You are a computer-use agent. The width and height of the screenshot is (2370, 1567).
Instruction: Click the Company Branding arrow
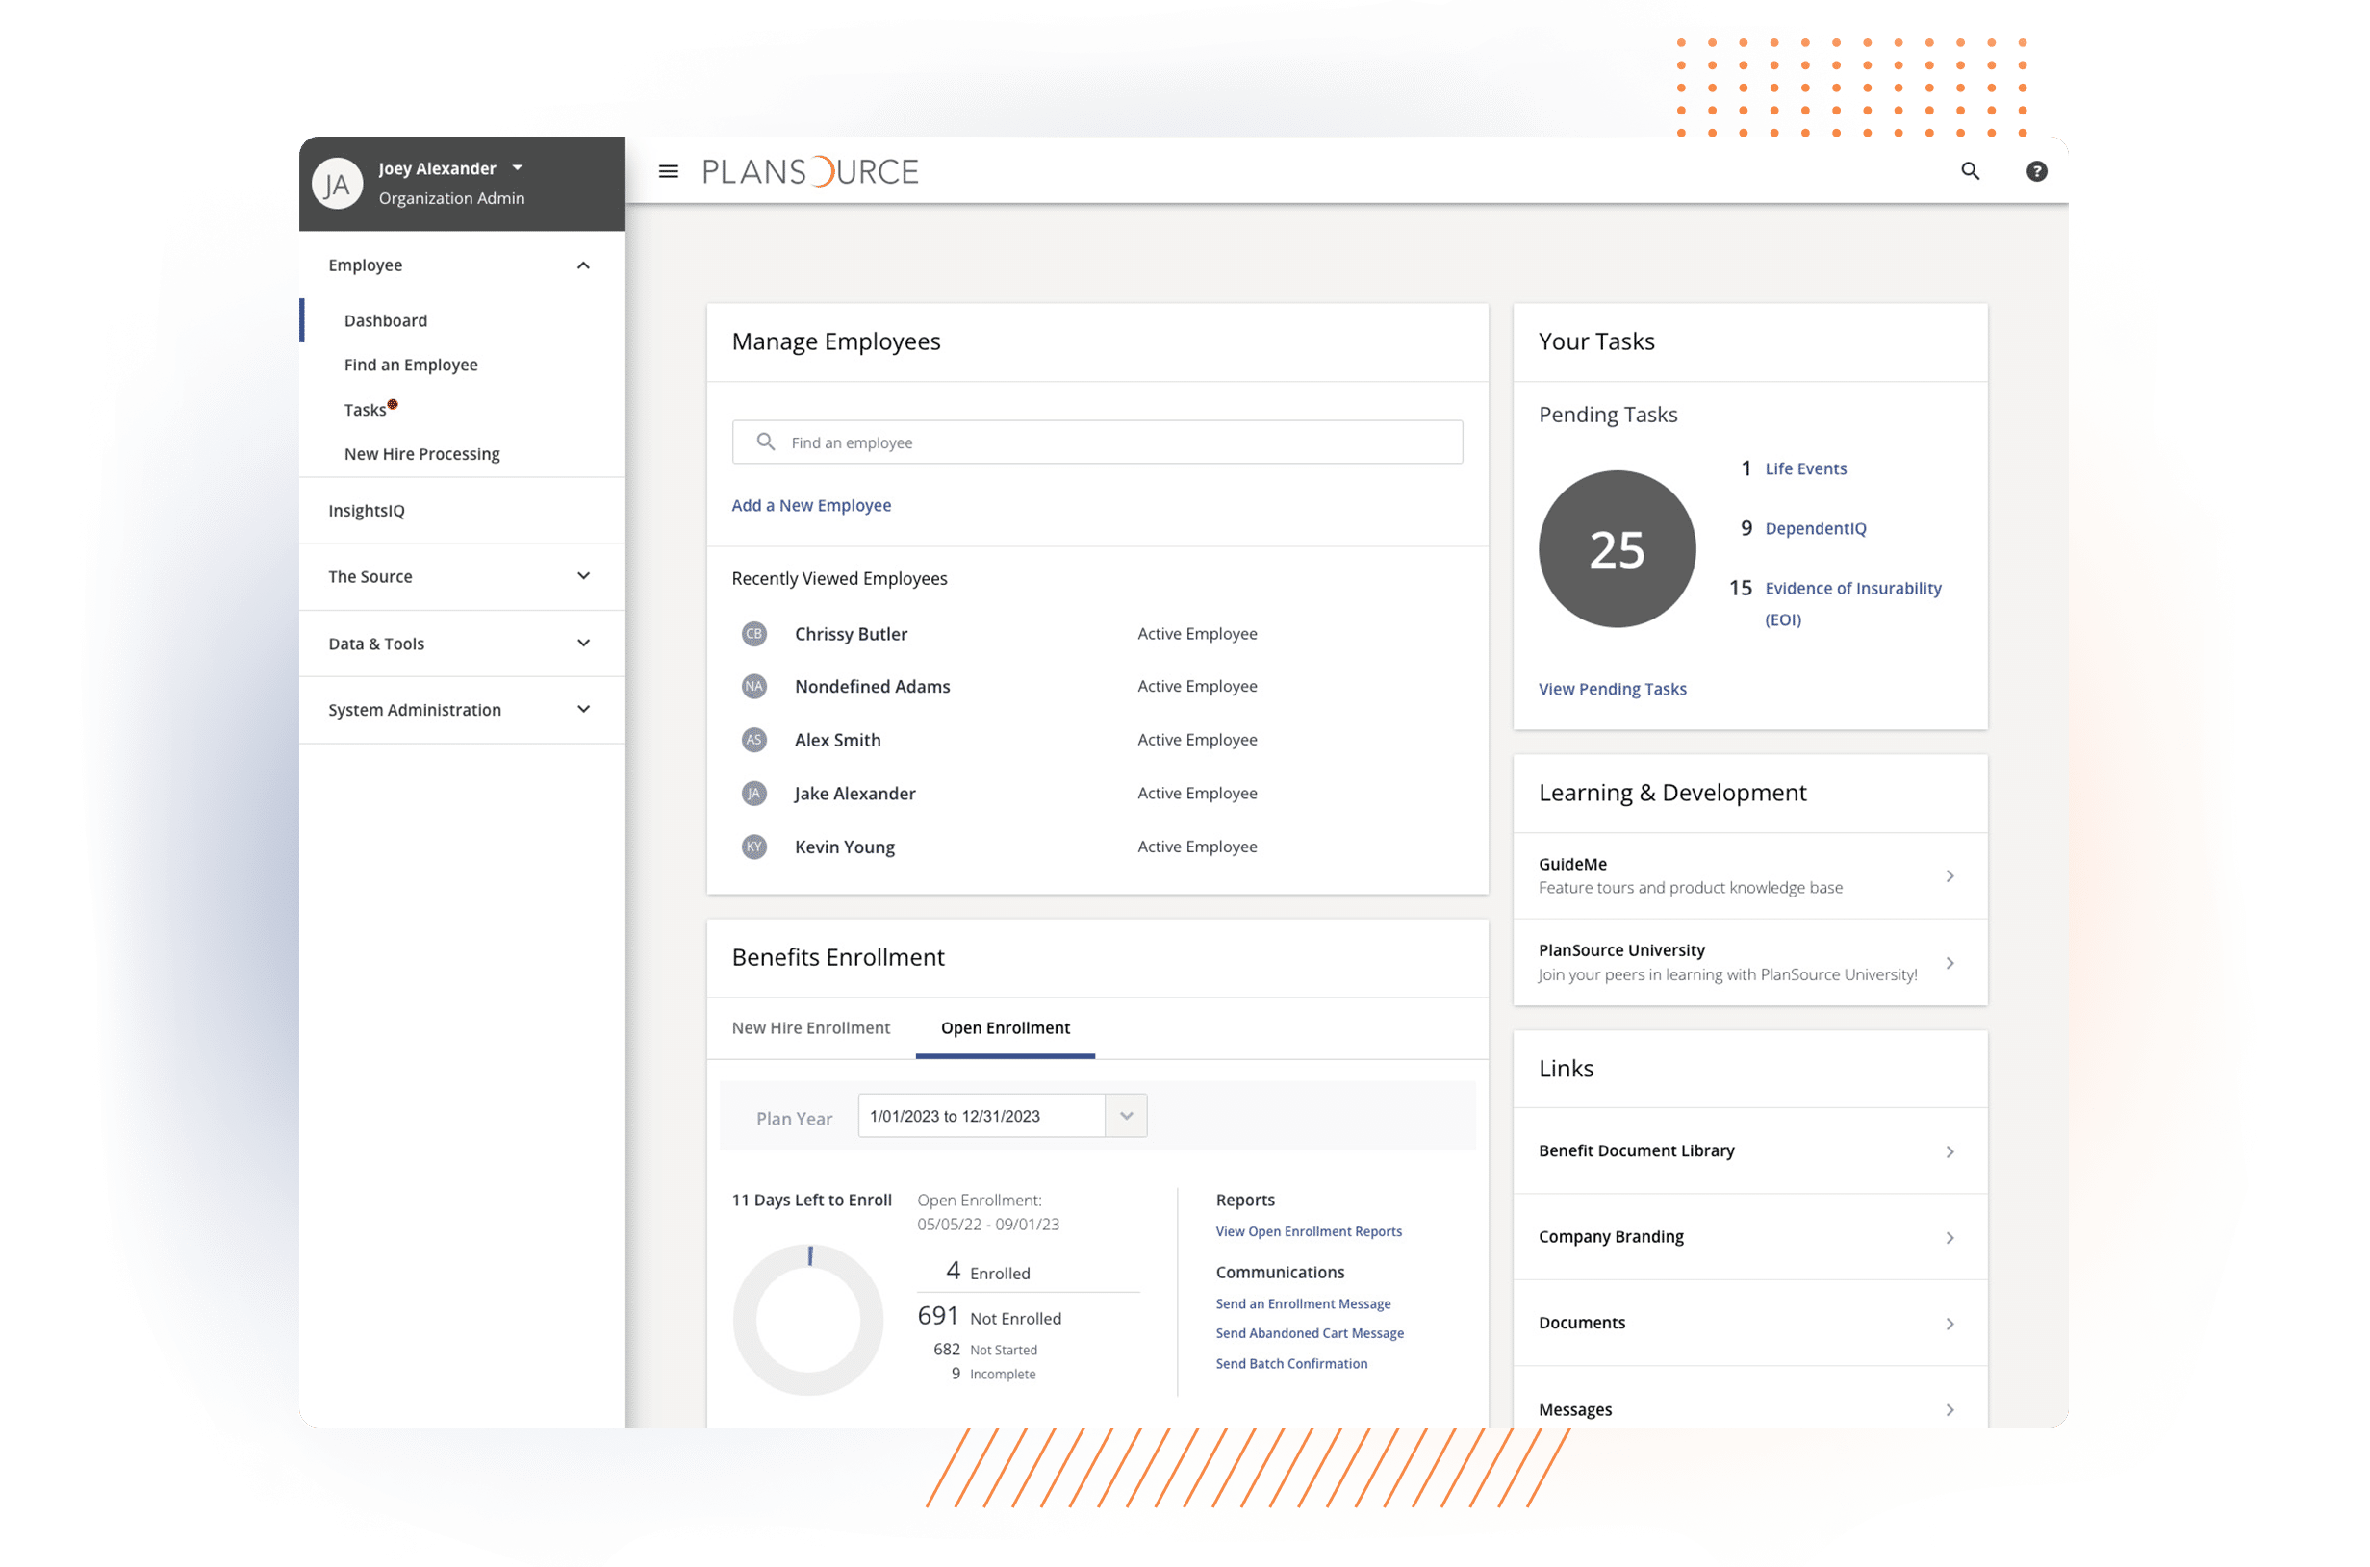pos(1950,1238)
